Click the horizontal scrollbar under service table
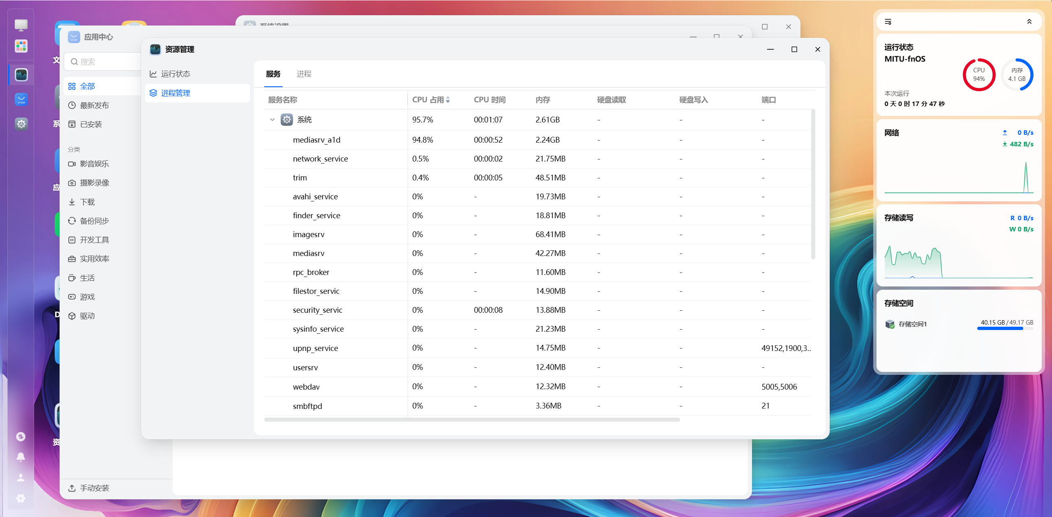 (472, 420)
